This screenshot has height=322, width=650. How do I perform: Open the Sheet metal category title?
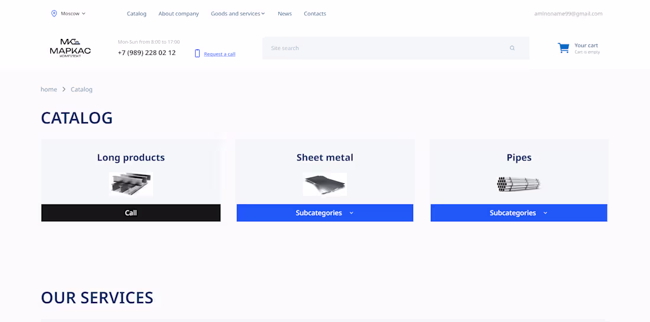coord(325,157)
